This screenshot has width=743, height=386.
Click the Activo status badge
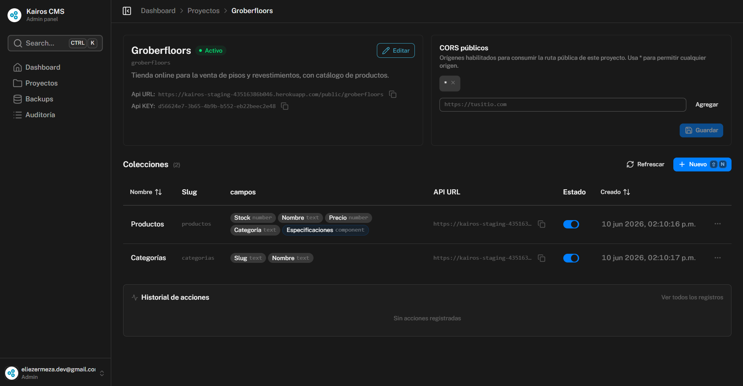tap(211, 51)
